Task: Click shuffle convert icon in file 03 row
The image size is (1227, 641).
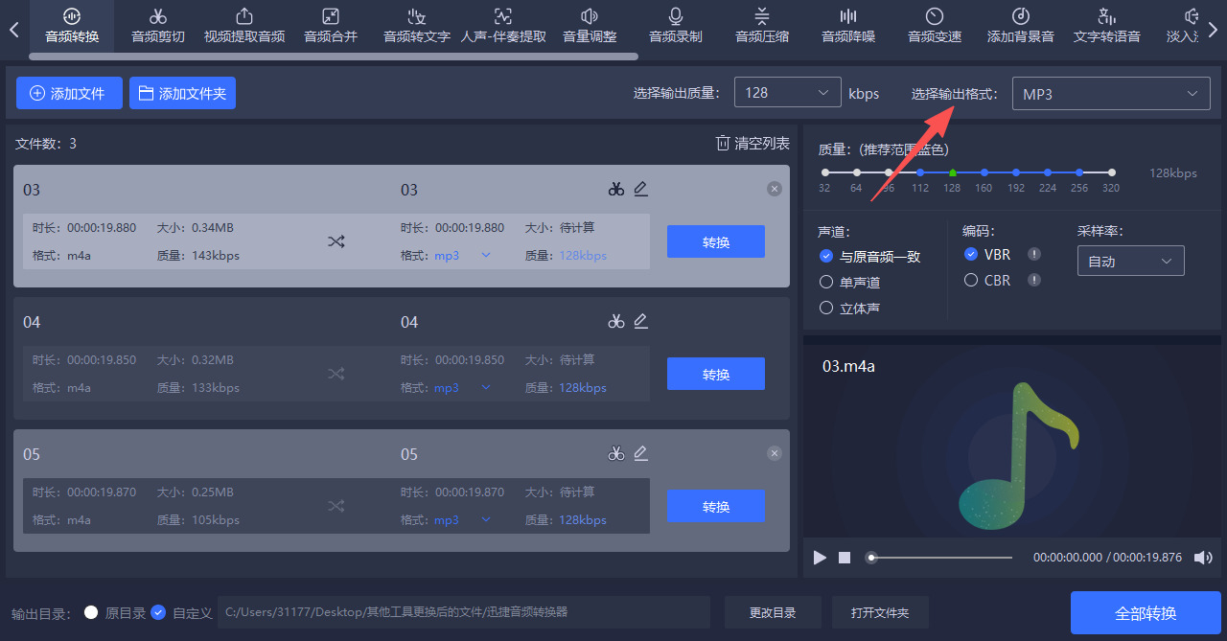Action: coord(336,241)
